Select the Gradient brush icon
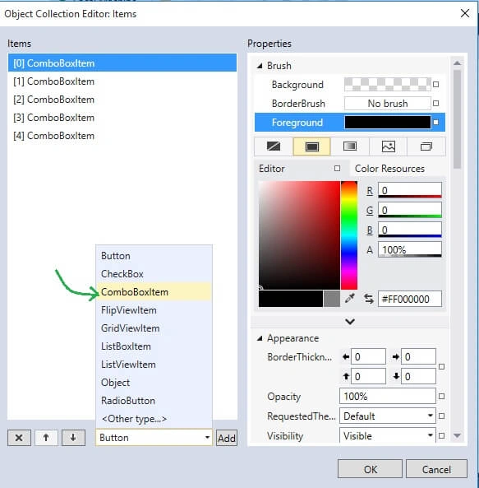 click(350, 146)
